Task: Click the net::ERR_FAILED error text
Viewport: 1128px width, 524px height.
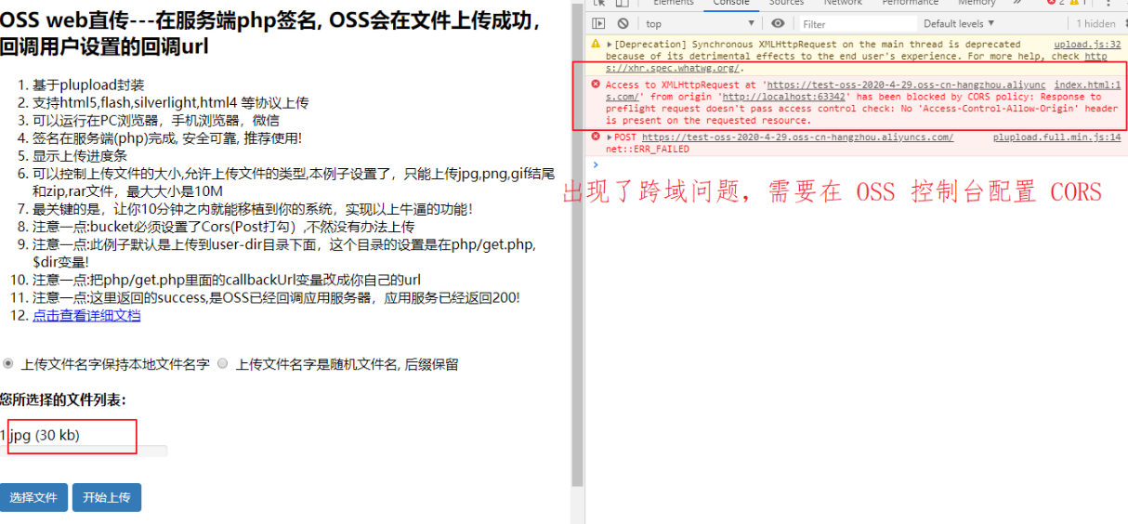Action: (x=648, y=149)
